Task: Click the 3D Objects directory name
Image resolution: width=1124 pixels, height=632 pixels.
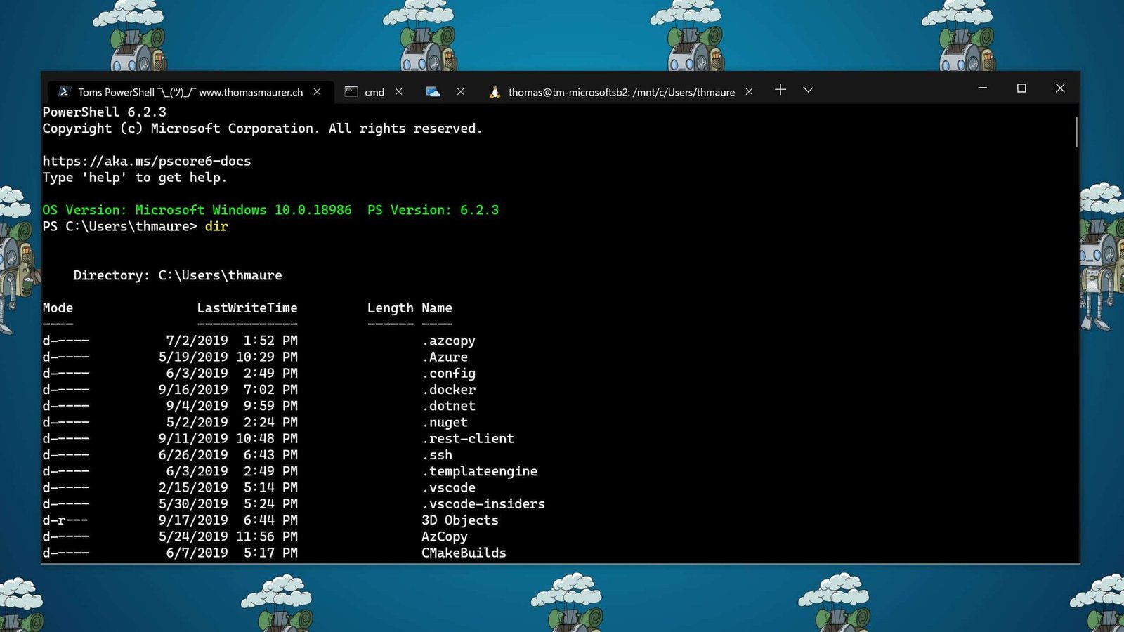Action: tap(460, 520)
